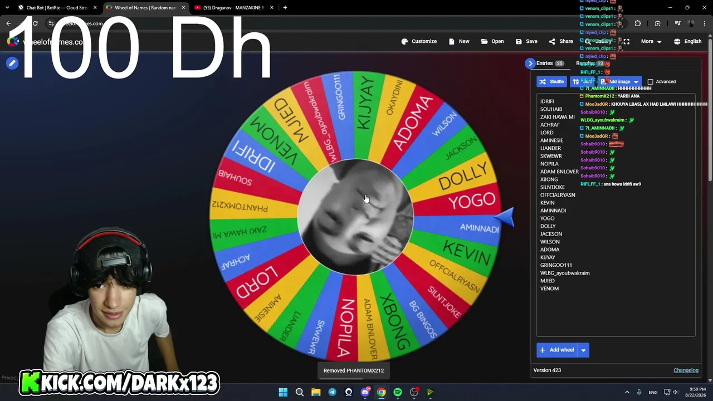Viewport: 713px width, 401px height.
Task: Click the GRINGOO111 entry in the list
Action: 556,265
